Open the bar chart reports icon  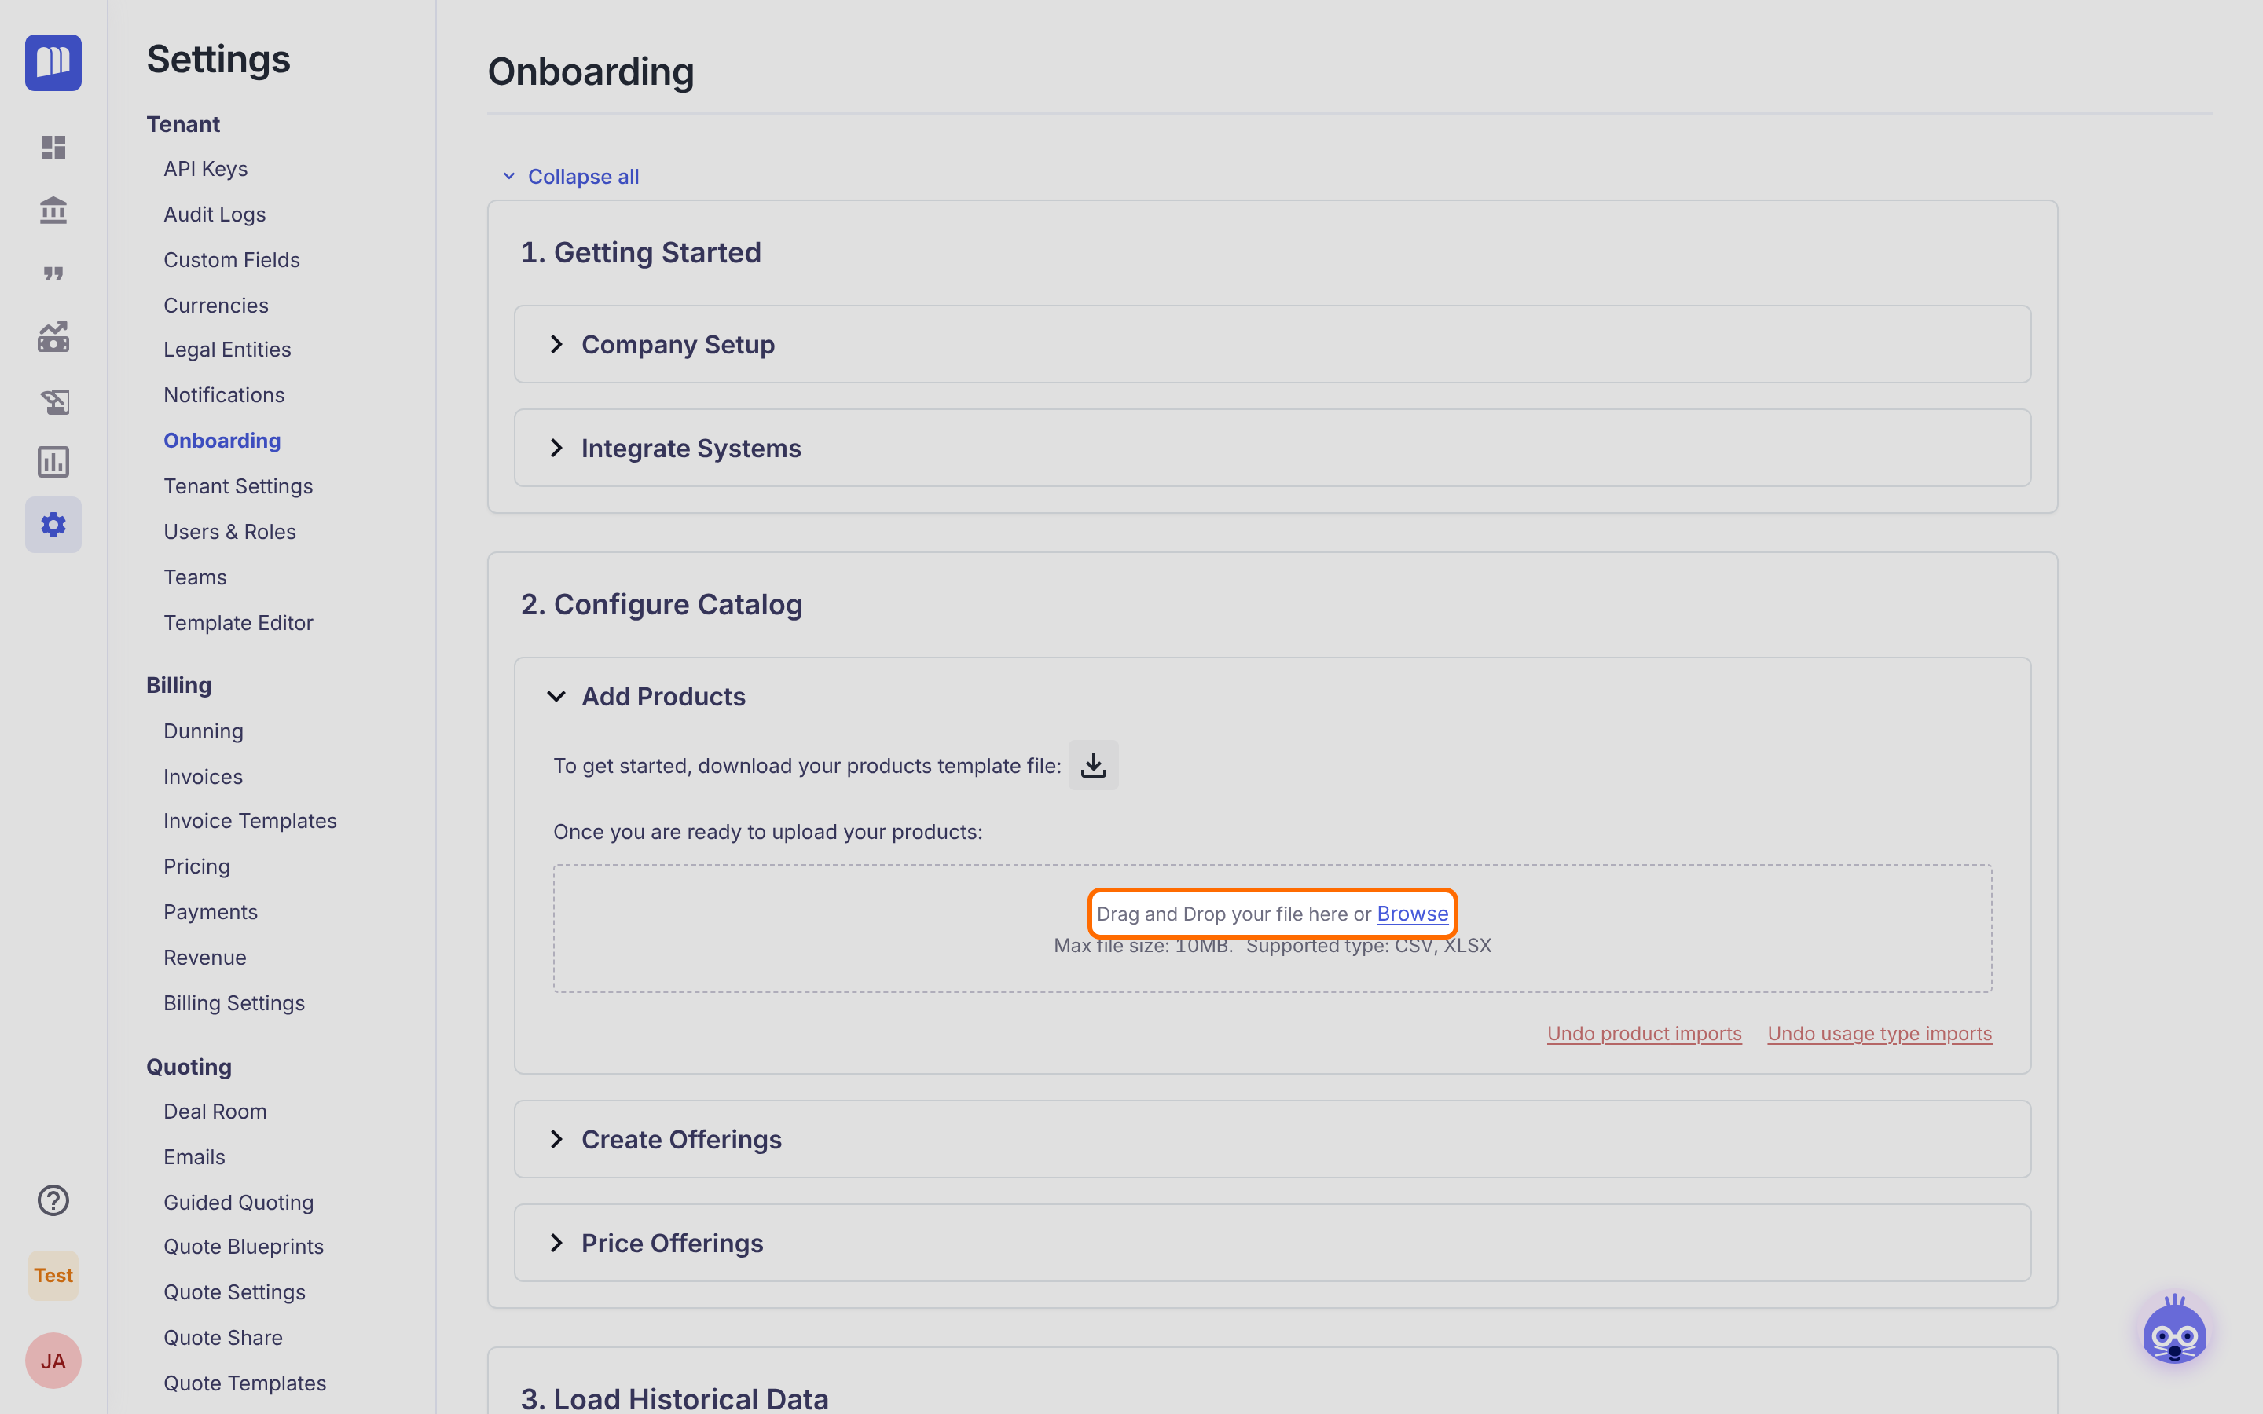tap(53, 462)
